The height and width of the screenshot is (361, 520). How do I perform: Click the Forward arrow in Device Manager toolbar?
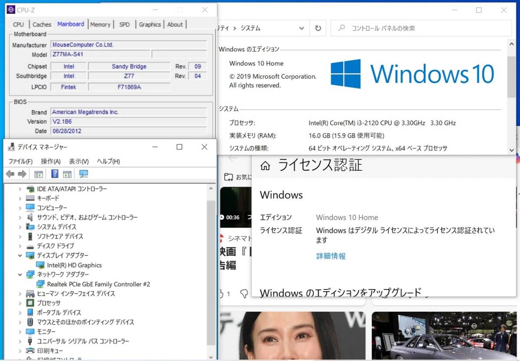point(22,174)
